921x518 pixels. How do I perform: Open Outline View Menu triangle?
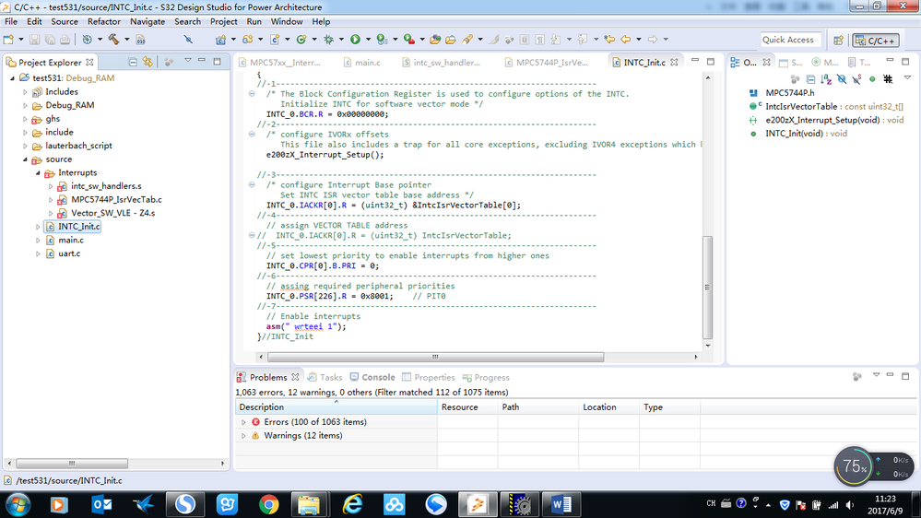point(907,77)
